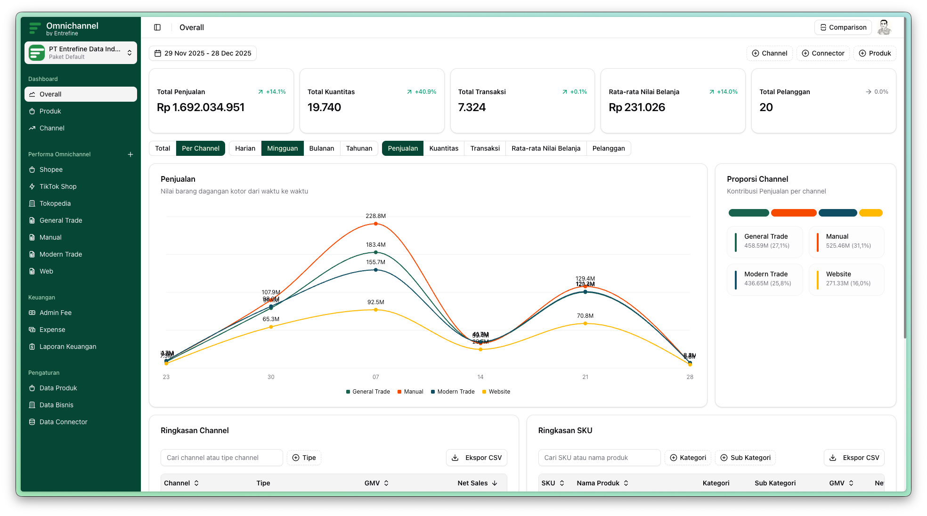927x516 pixels.
Task: Open the Ekspor CSV for Ringkasan Channel
Action: tap(477, 457)
